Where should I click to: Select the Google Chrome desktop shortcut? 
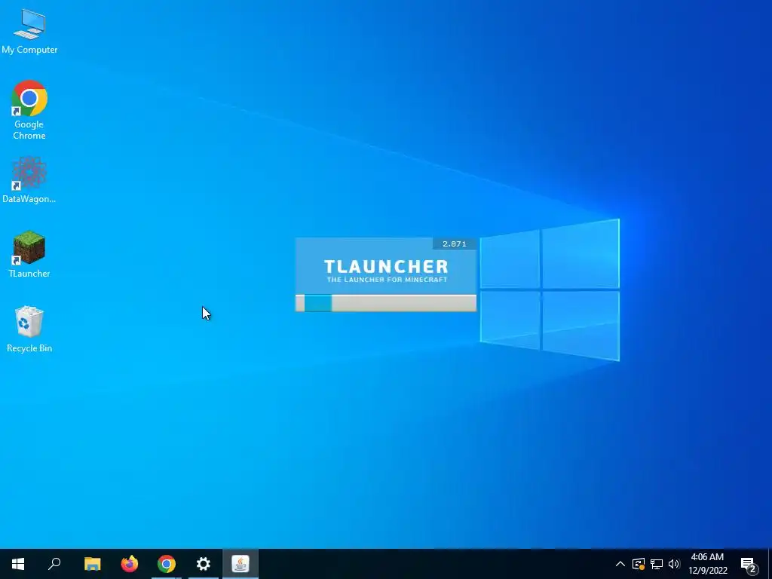(29, 110)
